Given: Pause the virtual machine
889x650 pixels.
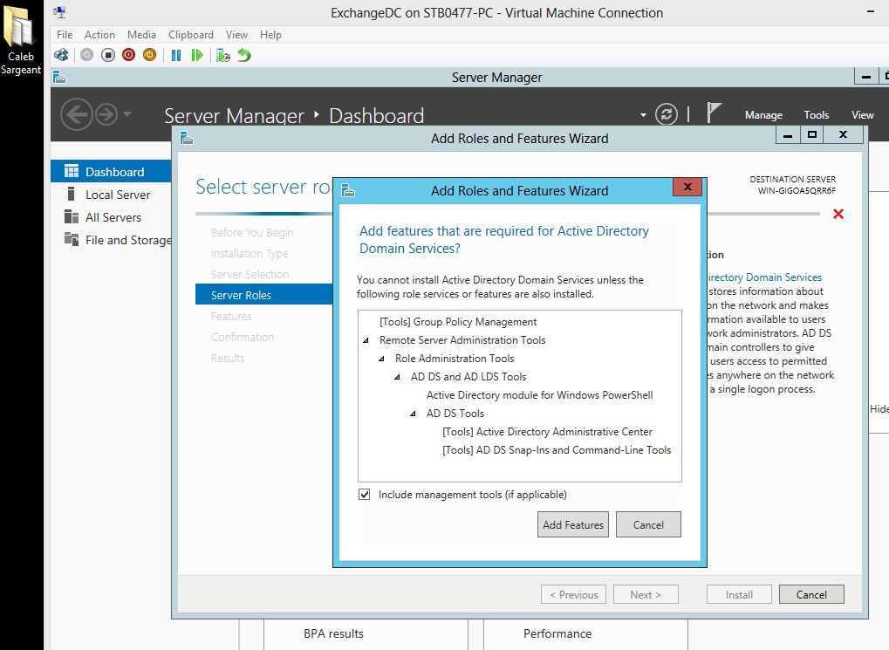Looking at the screenshot, I should coord(176,55).
